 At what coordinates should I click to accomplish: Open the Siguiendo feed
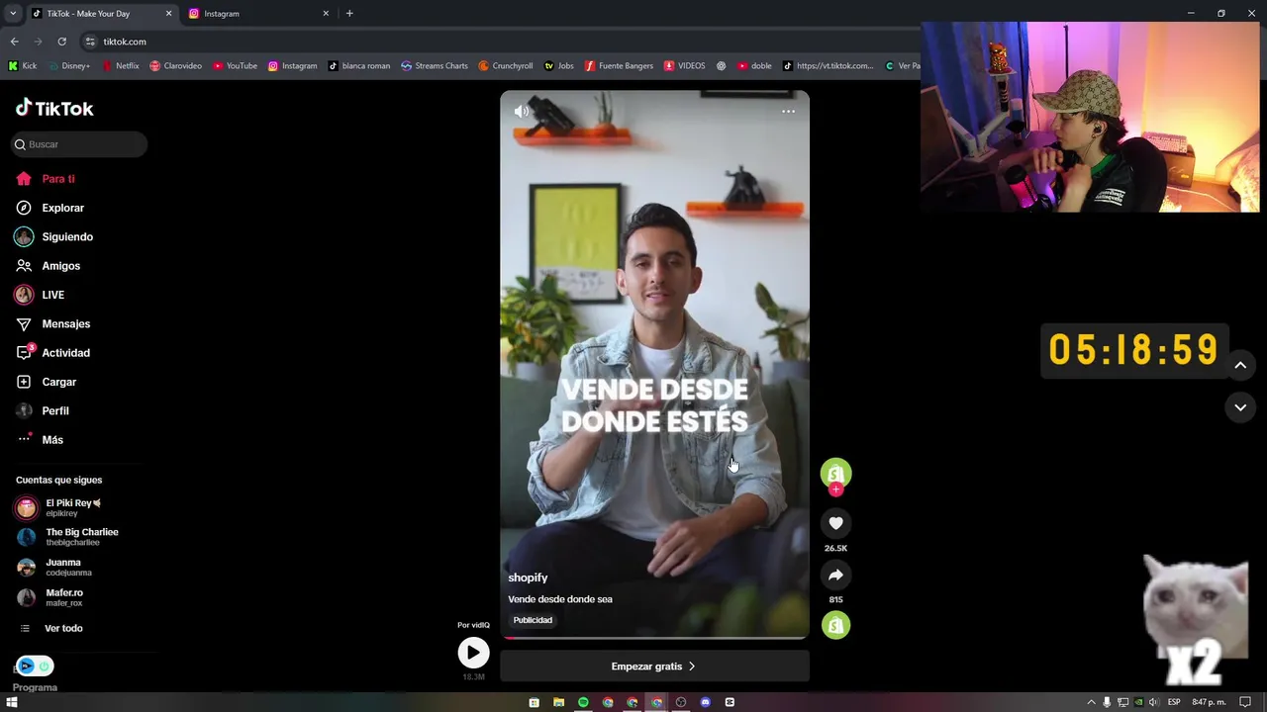(x=67, y=237)
